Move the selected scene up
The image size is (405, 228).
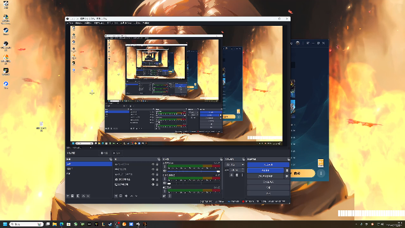point(84,196)
